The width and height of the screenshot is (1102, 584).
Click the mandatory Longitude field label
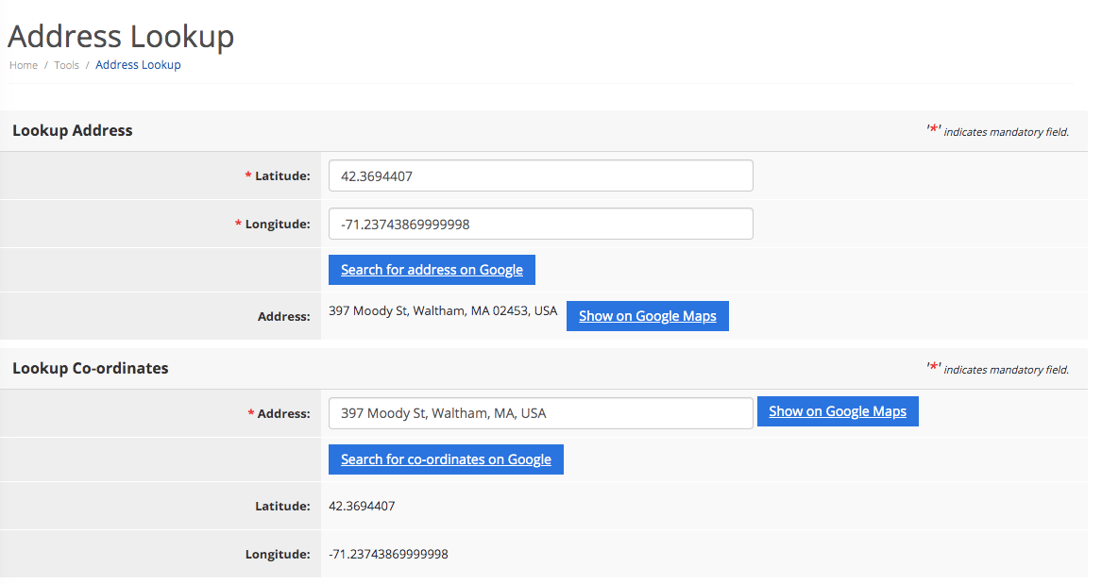coord(277,224)
